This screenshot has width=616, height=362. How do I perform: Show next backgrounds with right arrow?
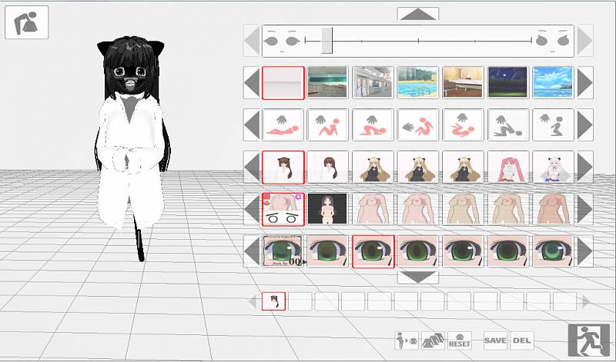tap(585, 82)
